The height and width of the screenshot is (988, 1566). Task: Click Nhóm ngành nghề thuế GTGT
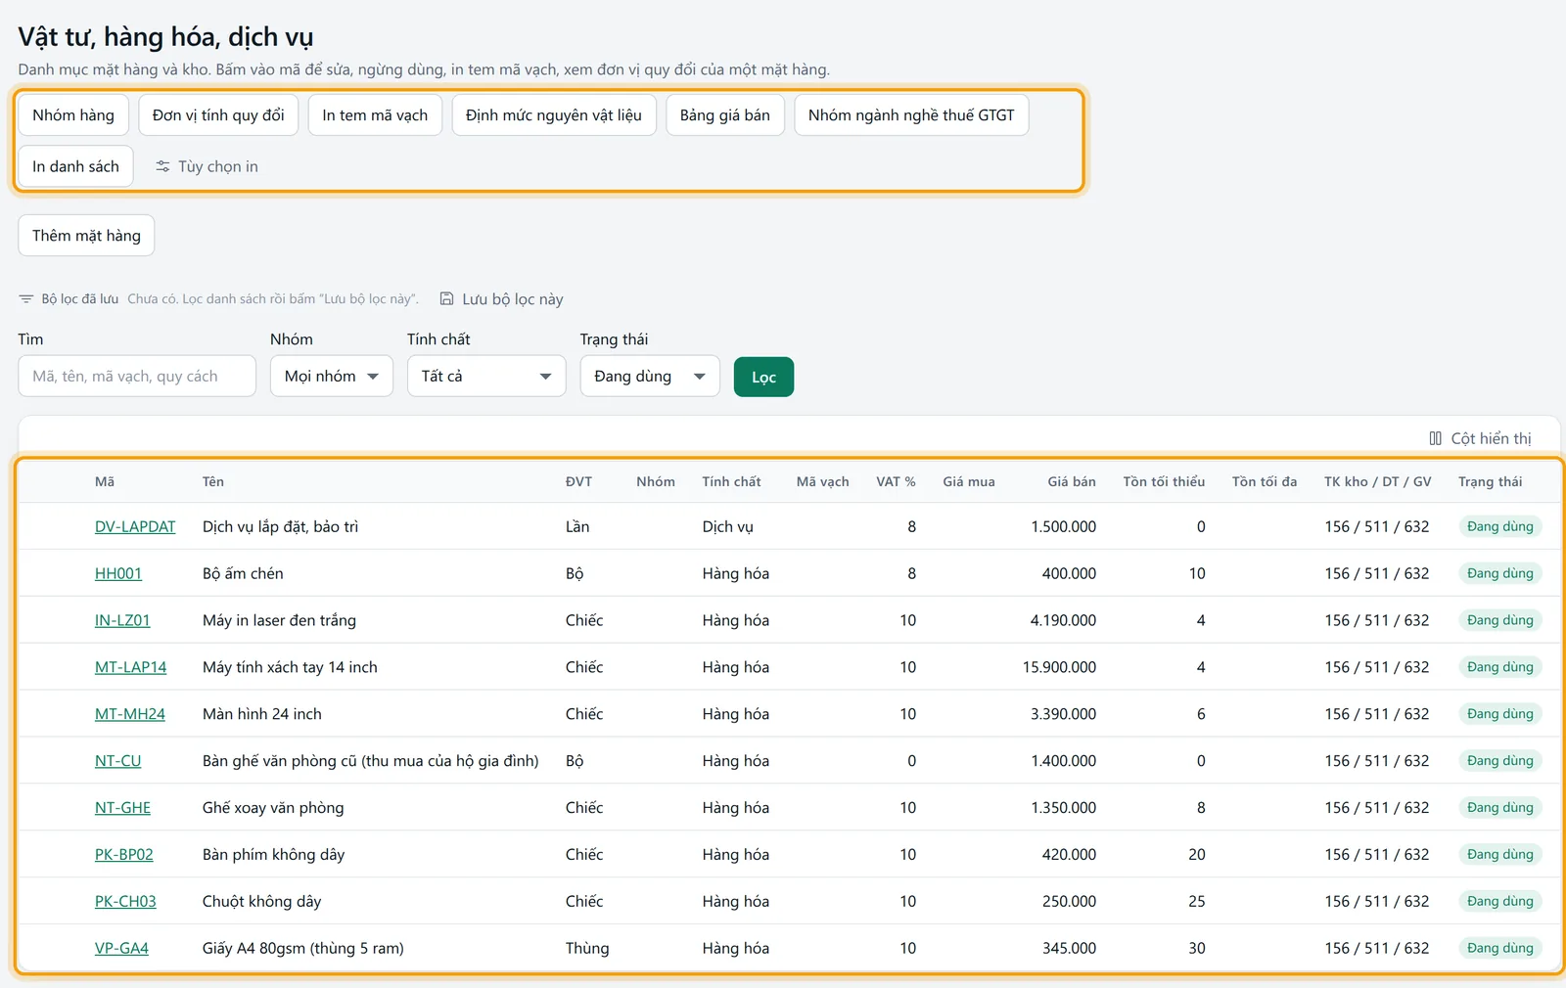click(911, 115)
